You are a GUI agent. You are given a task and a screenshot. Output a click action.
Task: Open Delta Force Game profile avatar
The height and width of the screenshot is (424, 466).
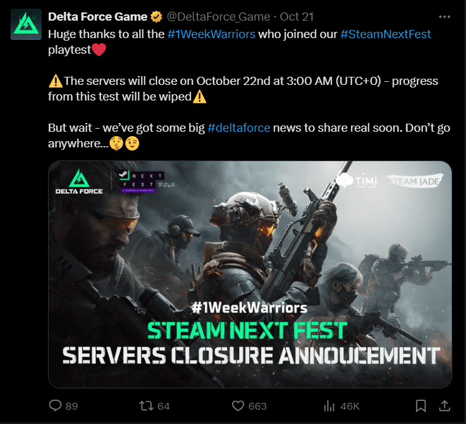click(26, 25)
